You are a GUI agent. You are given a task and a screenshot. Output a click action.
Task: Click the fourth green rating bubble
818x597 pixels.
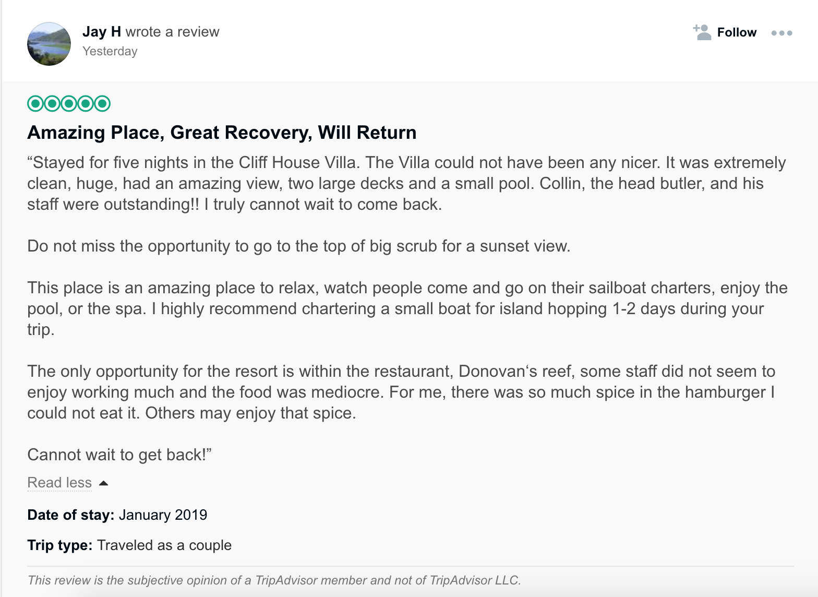pyautogui.click(x=86, y=103)
